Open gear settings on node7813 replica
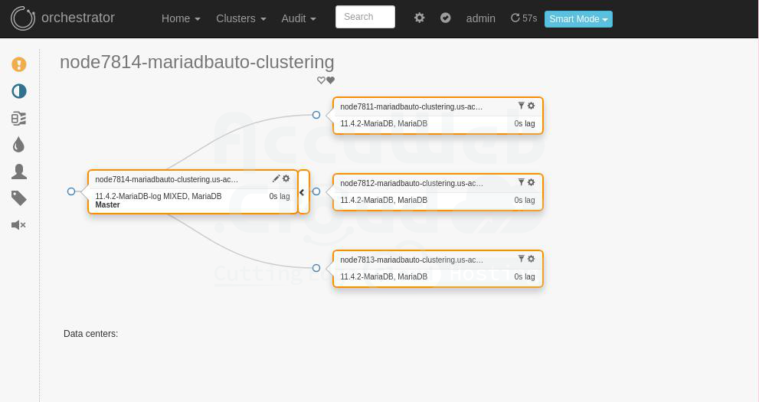Image resolution: width=759 pixels, height=402 pixels. (531, 259)
